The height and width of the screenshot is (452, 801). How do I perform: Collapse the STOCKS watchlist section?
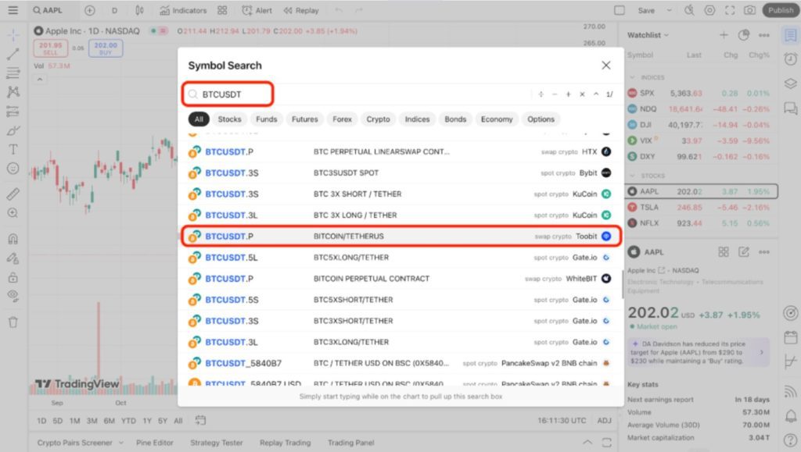pos(632,176)
